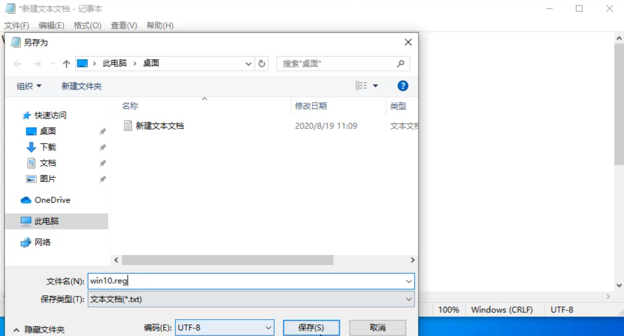Open OneDrive from the sidebar
624x336 pixels.
[50, 200]
